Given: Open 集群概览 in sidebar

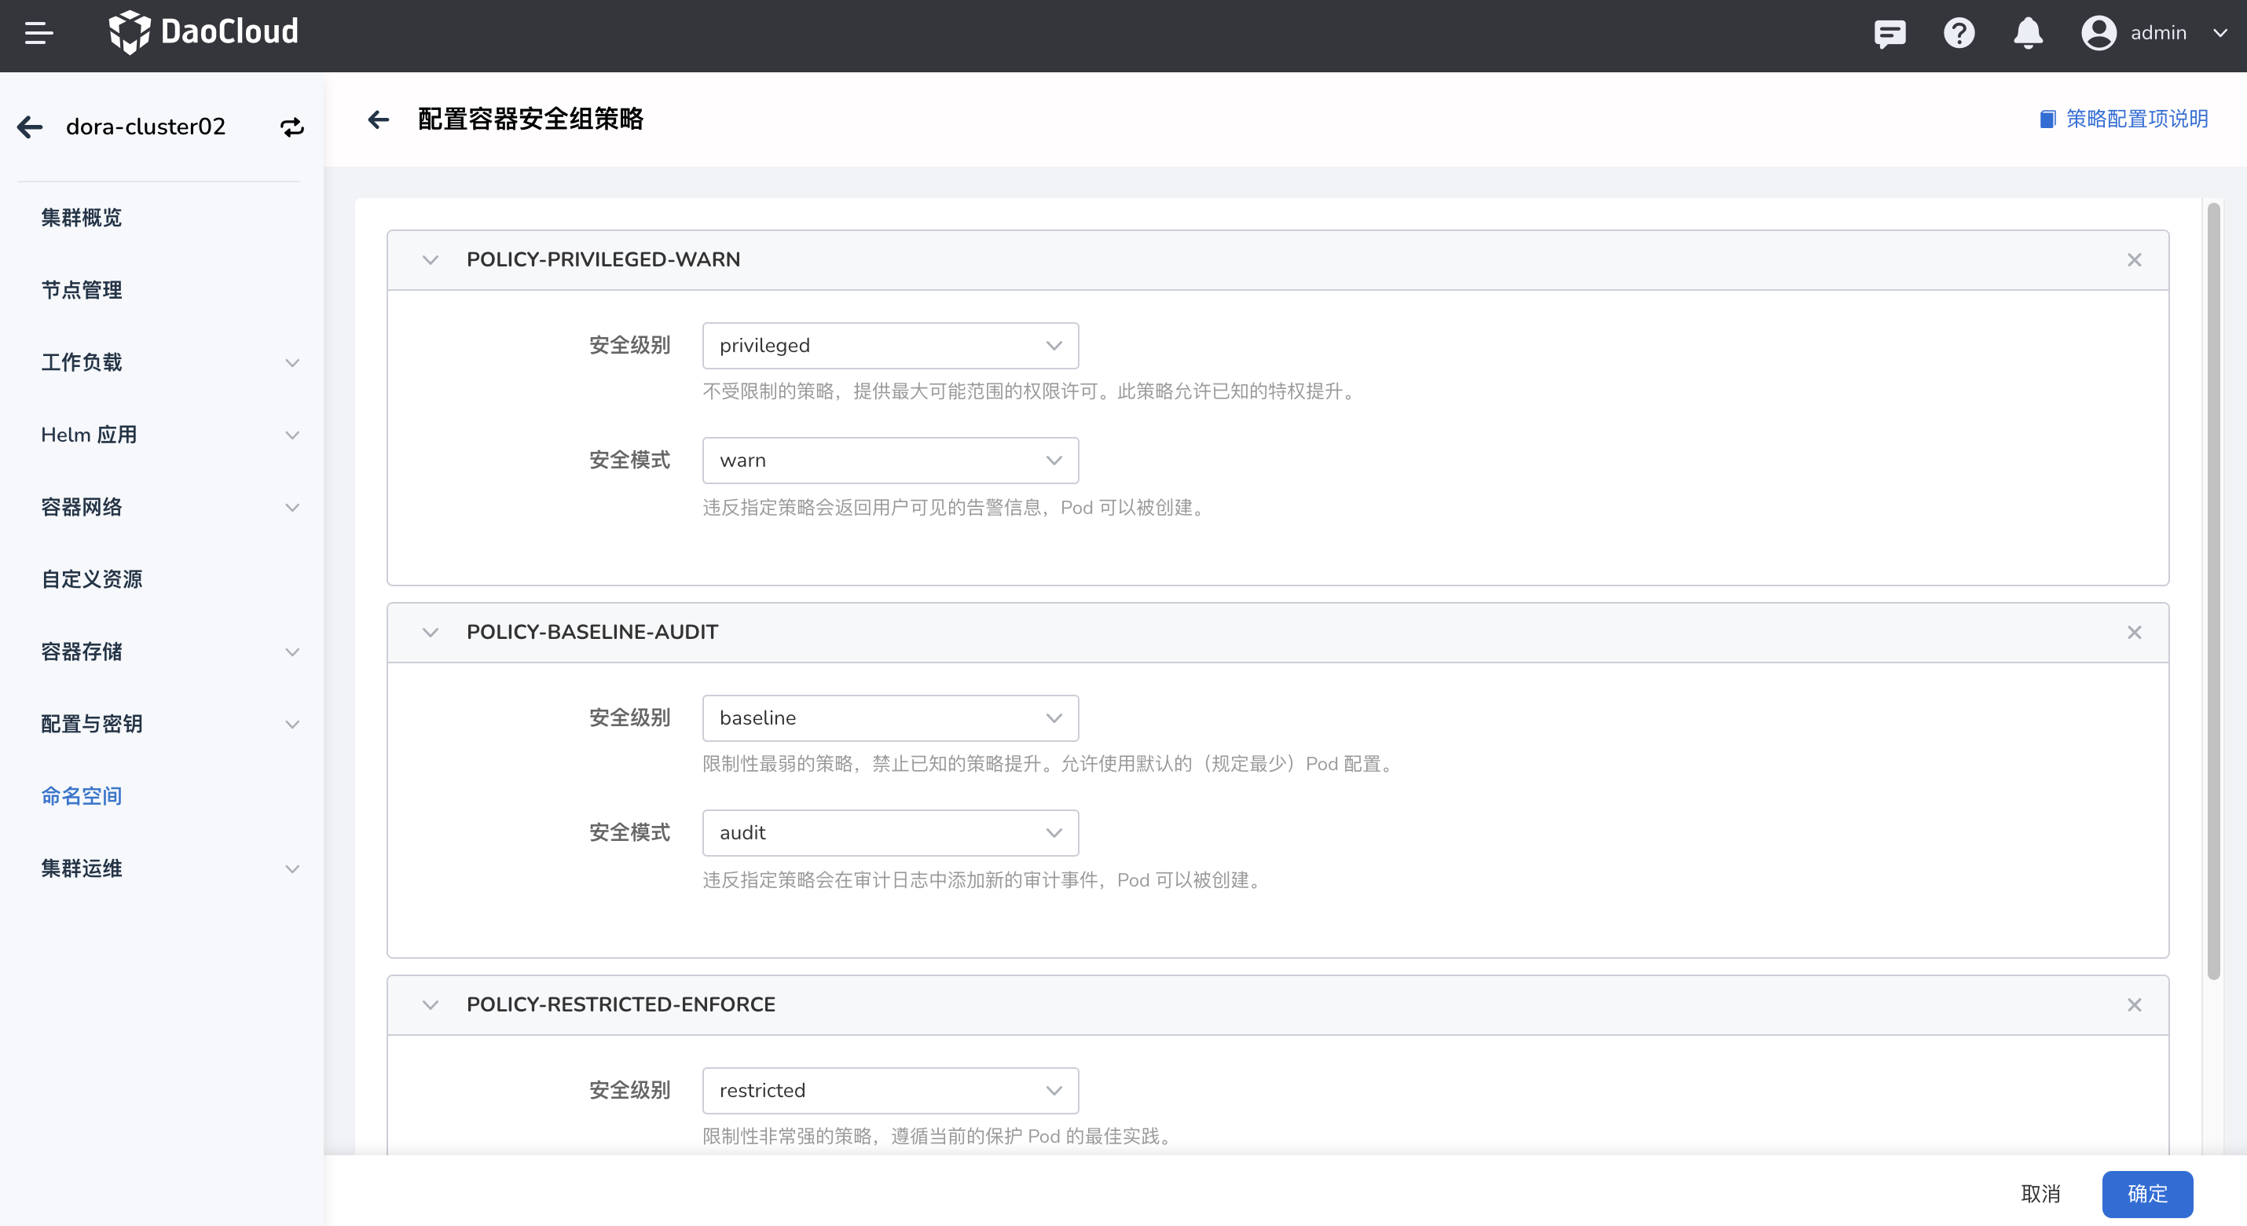Looking at the screenshot, I should 81,217.
